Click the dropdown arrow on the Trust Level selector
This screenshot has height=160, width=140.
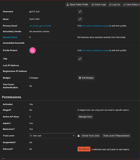click(74, 136)
